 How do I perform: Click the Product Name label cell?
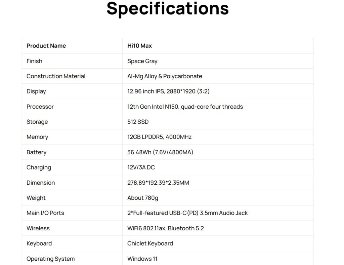(46, 46)
